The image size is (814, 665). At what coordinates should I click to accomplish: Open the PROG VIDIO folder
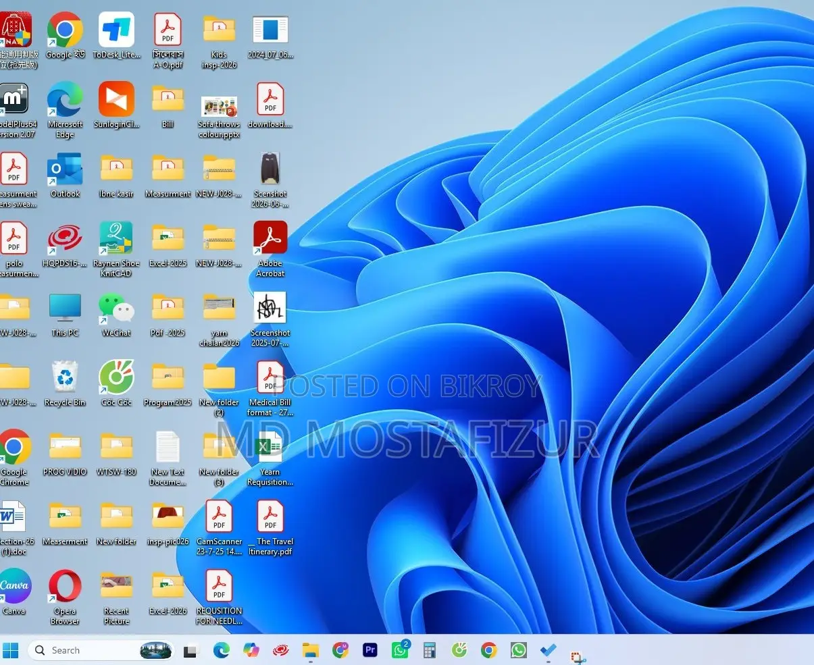click(65, 453)
